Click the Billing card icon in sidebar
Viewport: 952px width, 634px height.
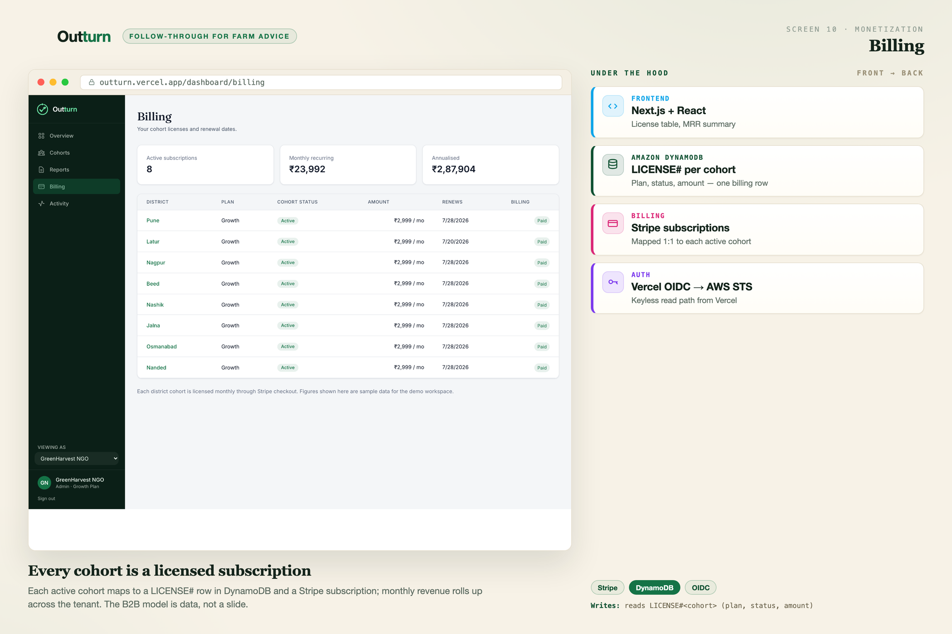pyautogui.click(x=41, y=187)
